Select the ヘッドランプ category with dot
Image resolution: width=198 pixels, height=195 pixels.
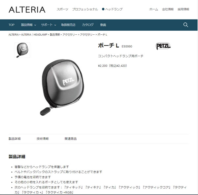tap(112, 9)
